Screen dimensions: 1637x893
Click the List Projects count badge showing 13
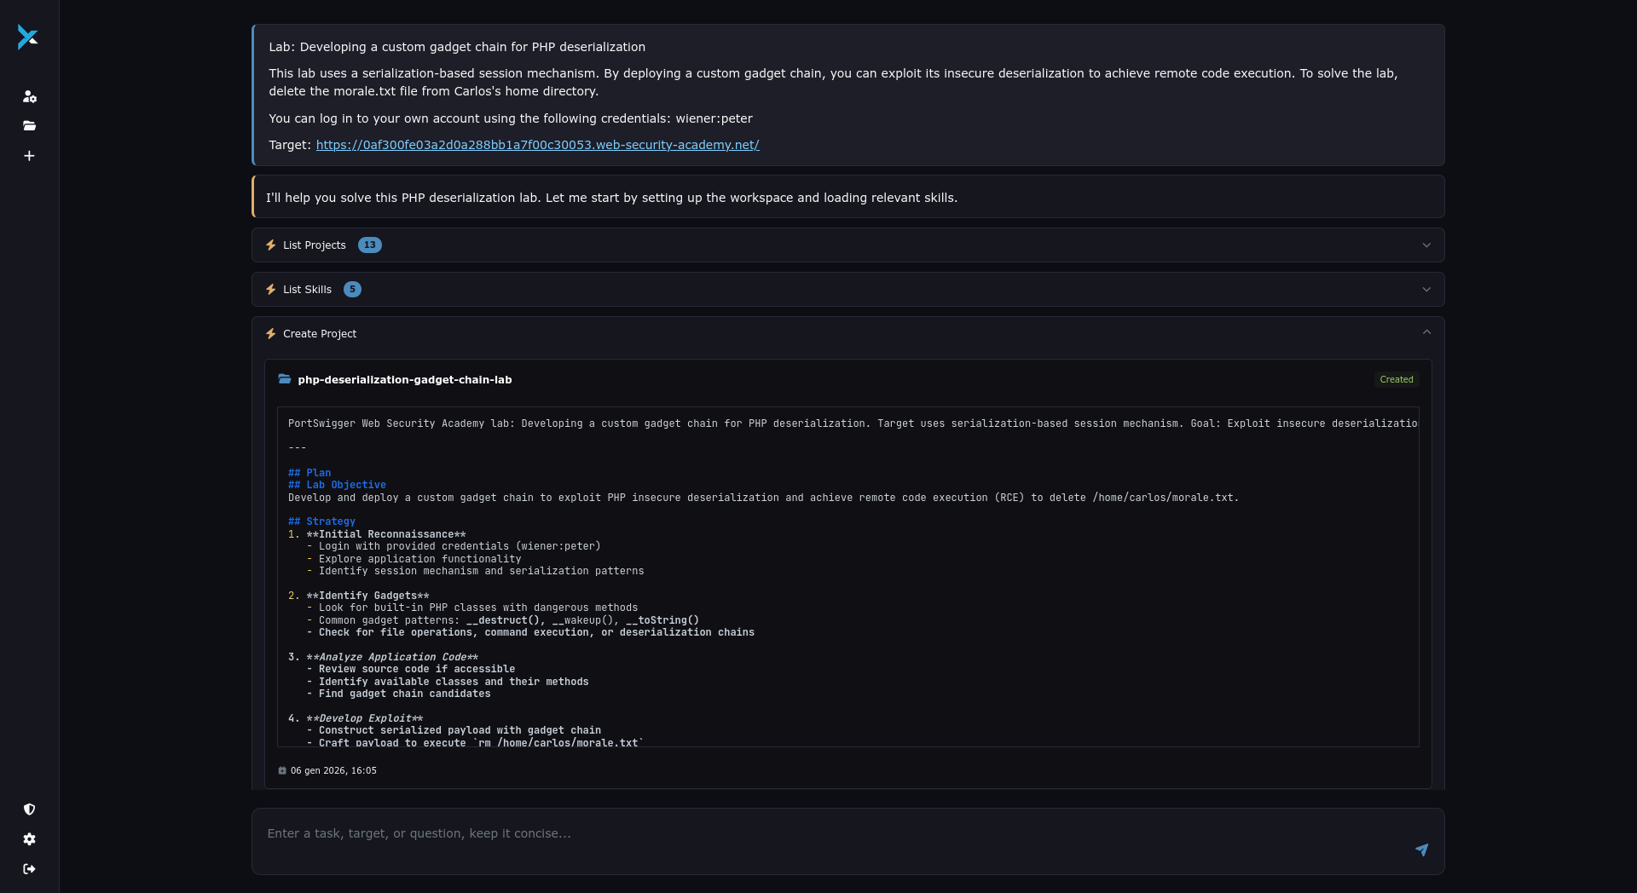368,245
